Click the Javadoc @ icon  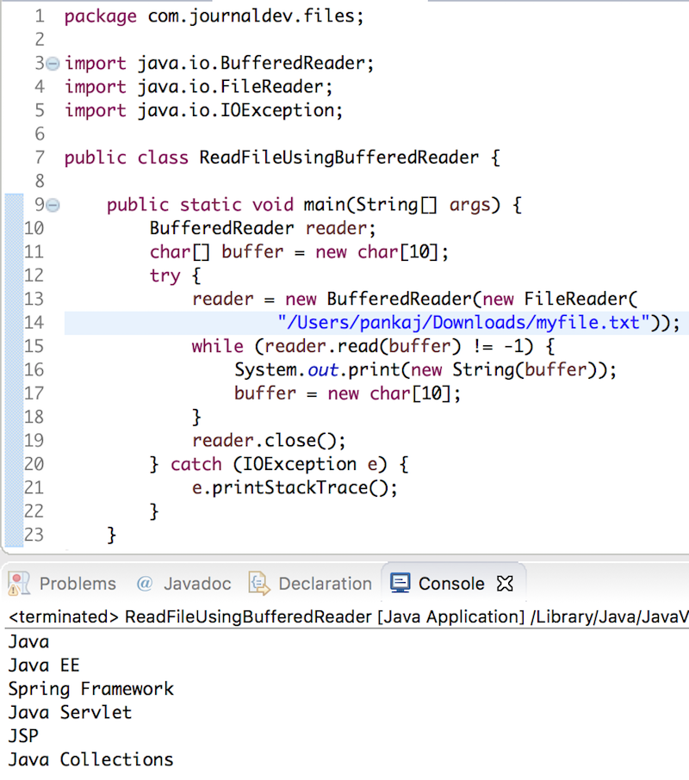(x=145, y=583)
